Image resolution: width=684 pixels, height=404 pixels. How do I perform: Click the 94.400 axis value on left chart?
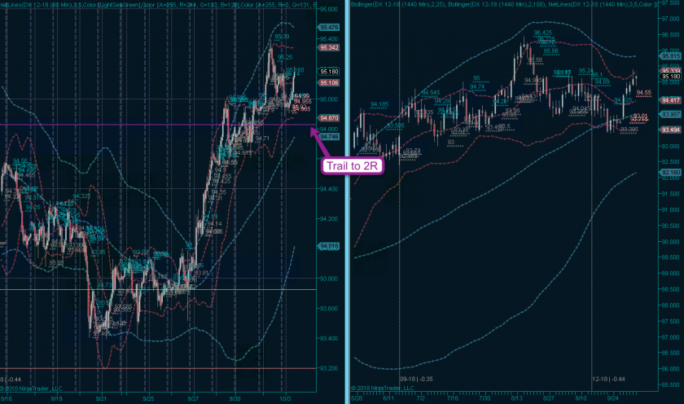(328, 189)
